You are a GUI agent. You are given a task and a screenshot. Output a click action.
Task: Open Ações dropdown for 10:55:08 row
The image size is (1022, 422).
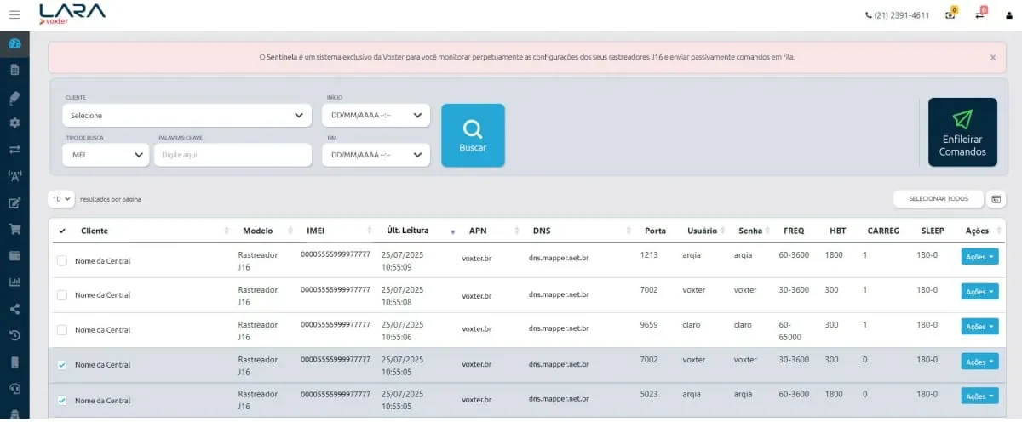tap(979, 292)
